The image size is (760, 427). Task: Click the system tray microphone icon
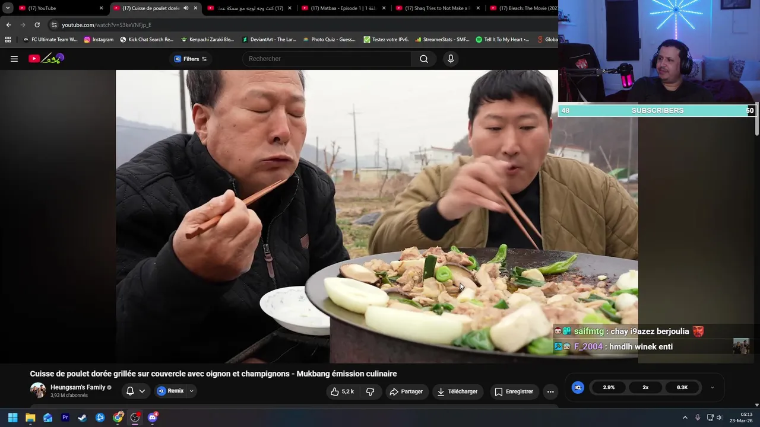coord(698,418)
